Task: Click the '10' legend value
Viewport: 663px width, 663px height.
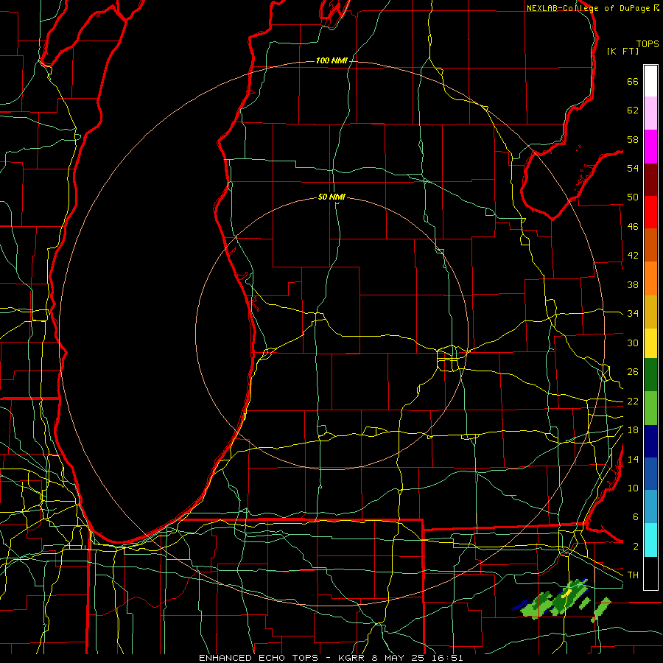Action: [633, 488]
